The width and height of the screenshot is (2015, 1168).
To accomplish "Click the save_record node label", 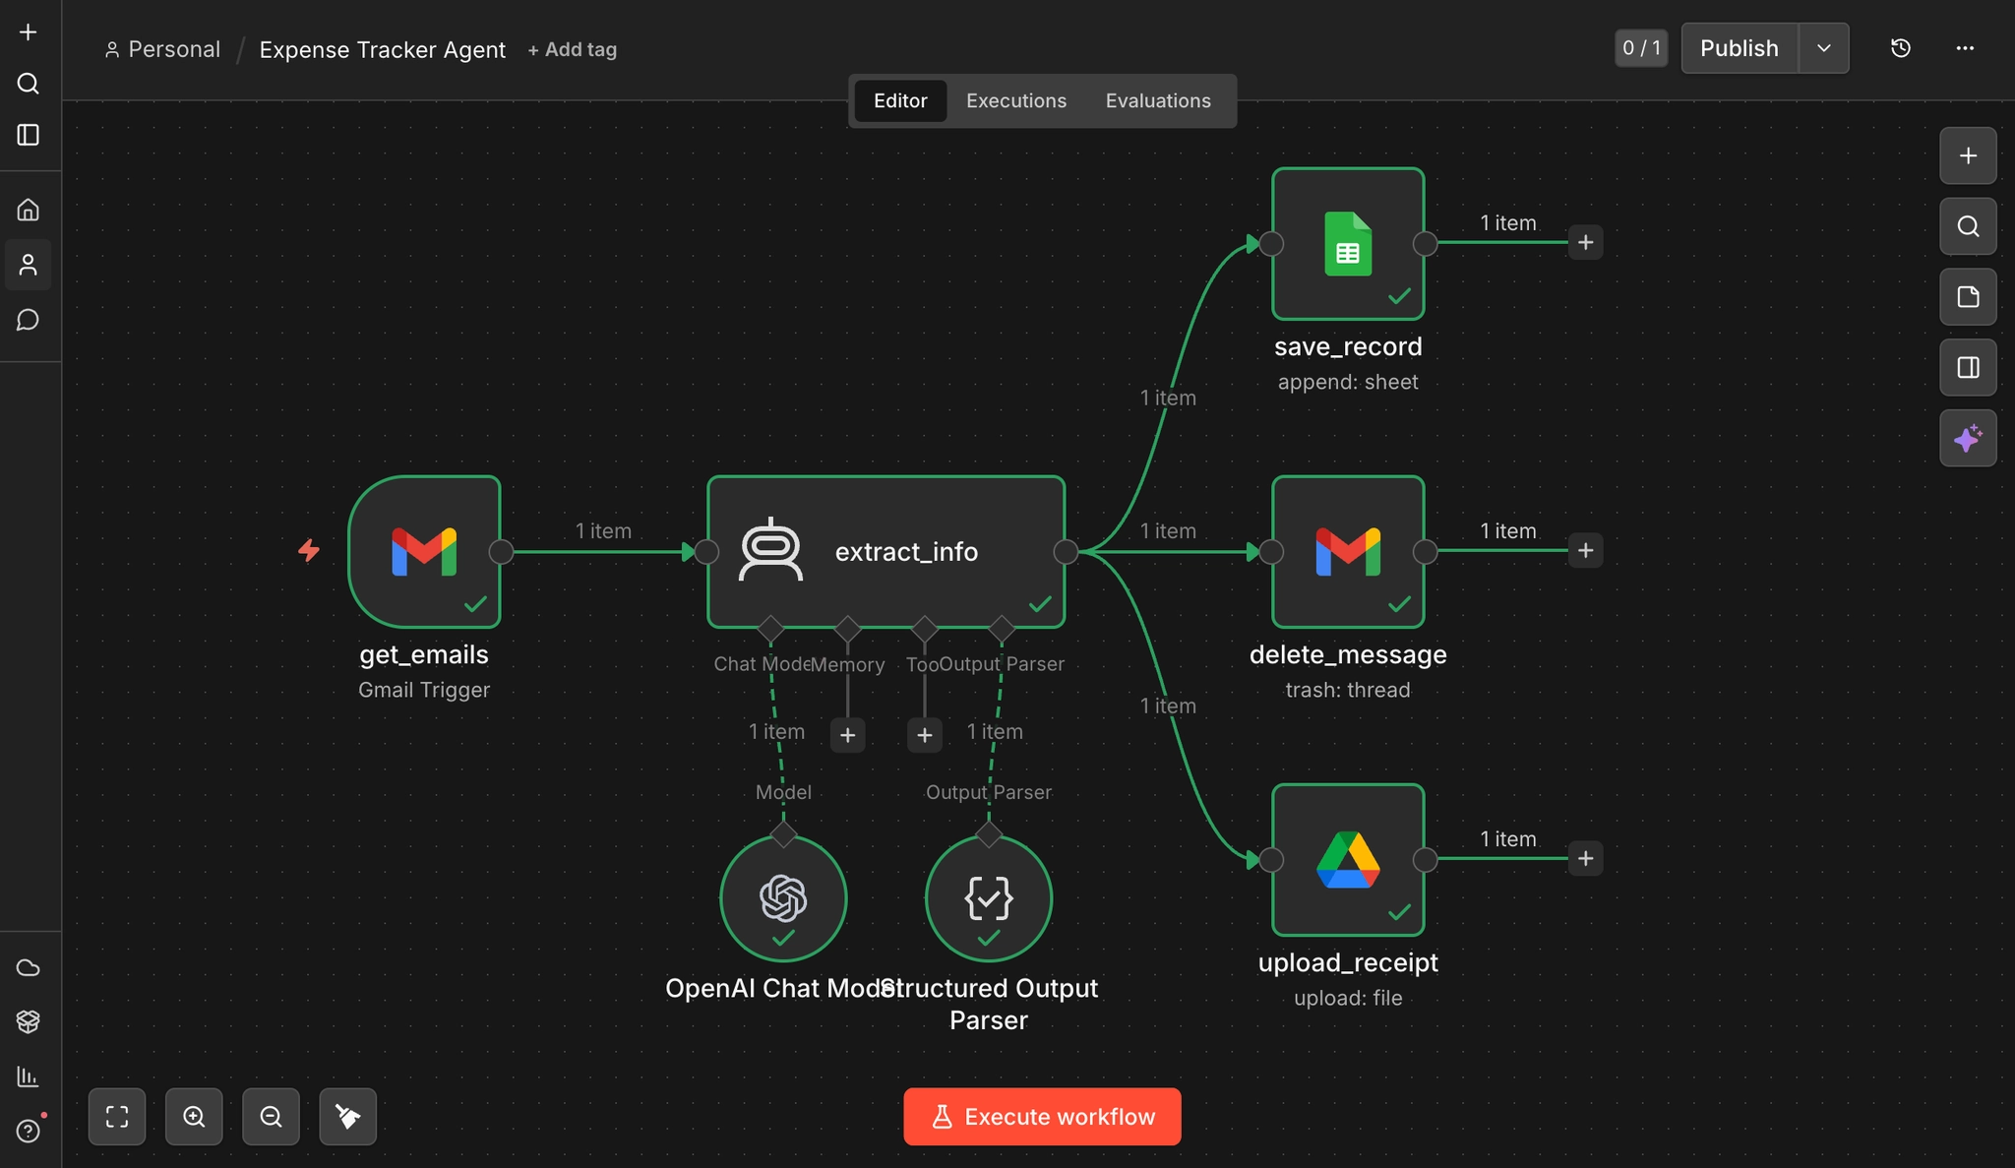I will pyautogui.click(x=1348, y=346).
